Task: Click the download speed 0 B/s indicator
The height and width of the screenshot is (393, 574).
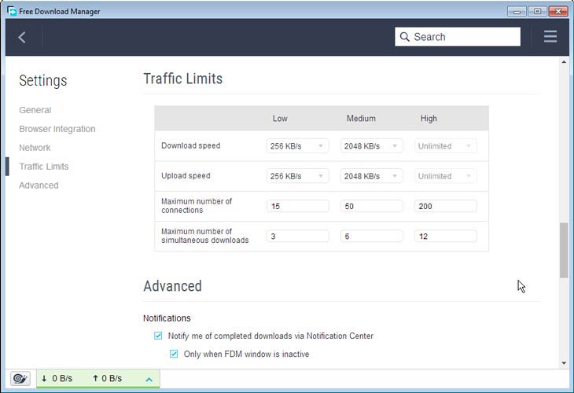Action: pos(57,378)
